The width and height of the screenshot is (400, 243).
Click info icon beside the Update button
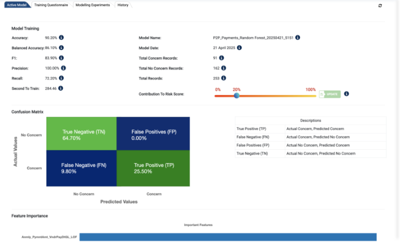point(346,94)
